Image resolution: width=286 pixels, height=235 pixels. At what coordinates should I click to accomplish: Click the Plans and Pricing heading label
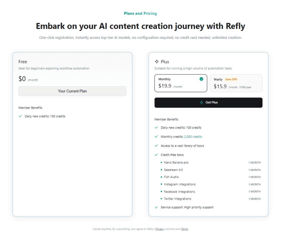tap(140, 13)
